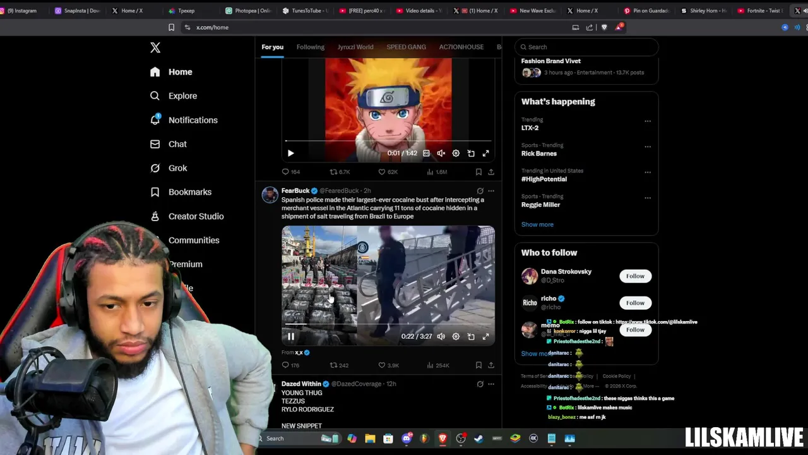Open Creator Studio in the sidebar

click(187, 216)
